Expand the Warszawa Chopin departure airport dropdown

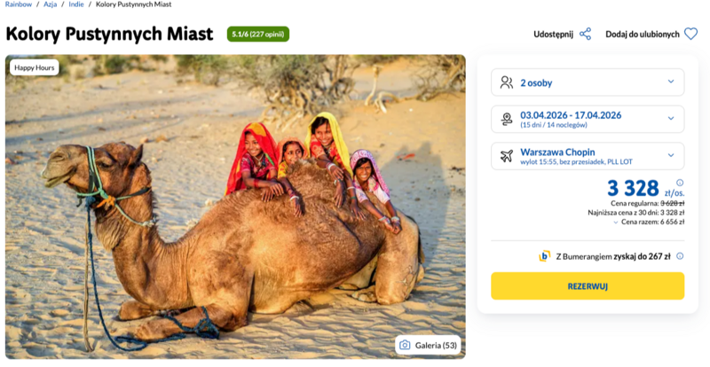click(671, 156)
